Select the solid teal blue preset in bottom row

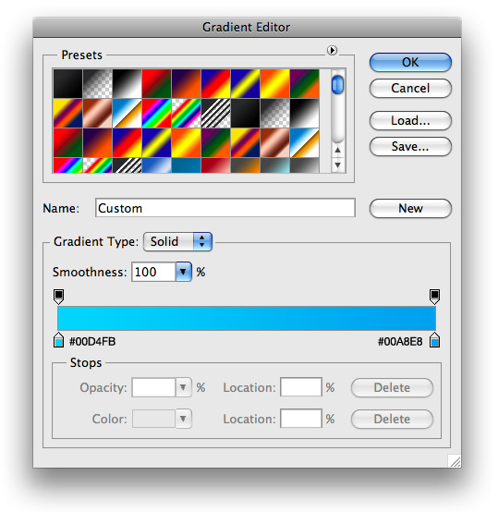(186, 165)
